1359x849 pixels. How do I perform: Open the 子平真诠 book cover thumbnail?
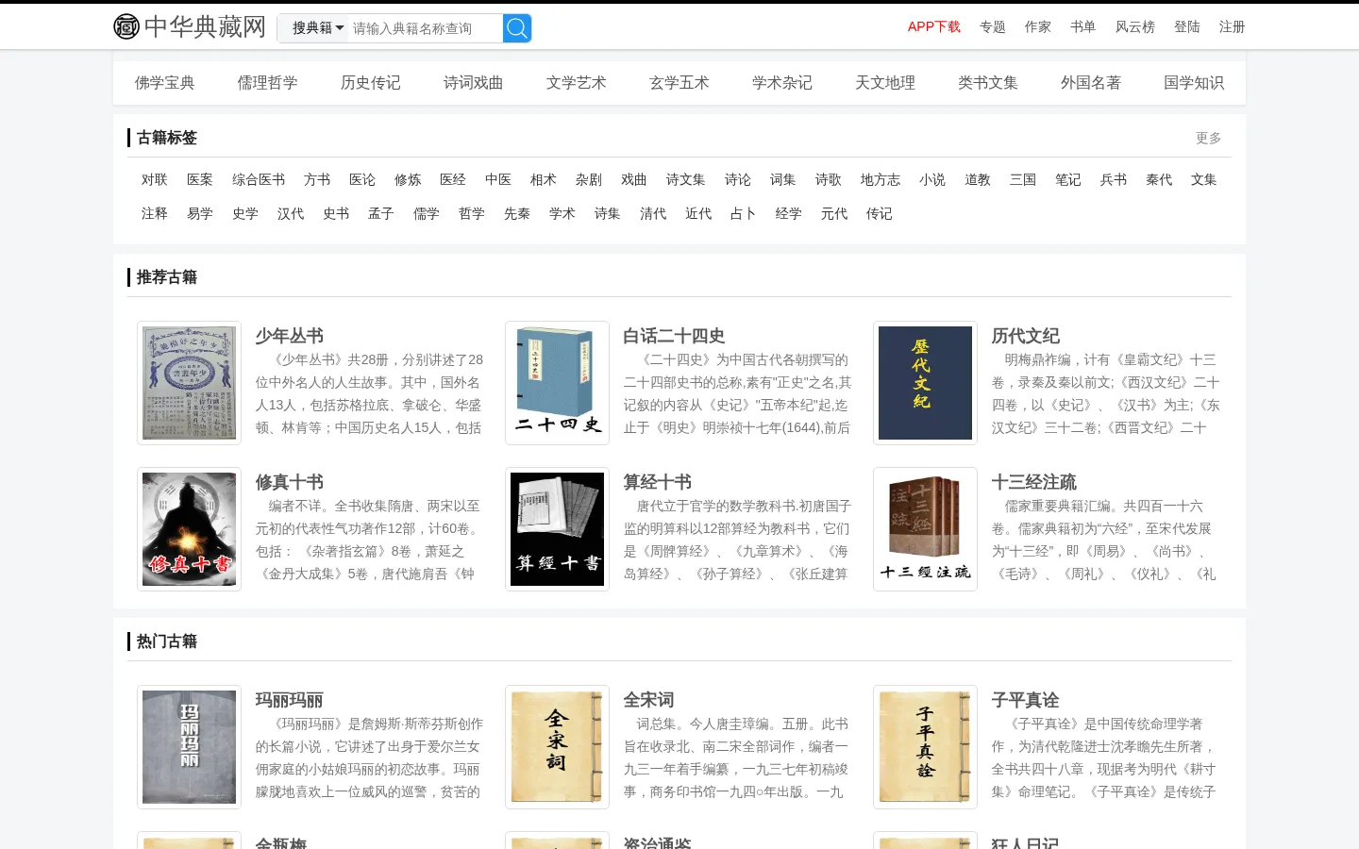point(925,747)
